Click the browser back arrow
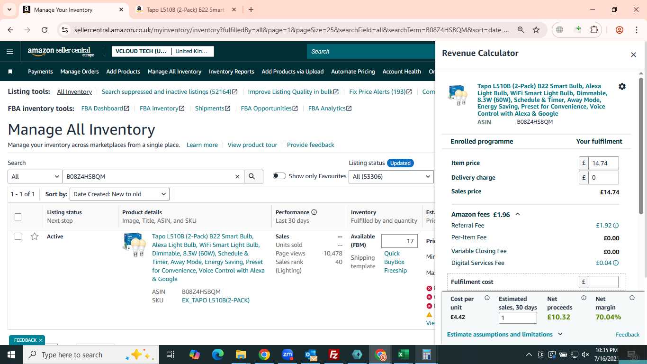 click(11, 29)
